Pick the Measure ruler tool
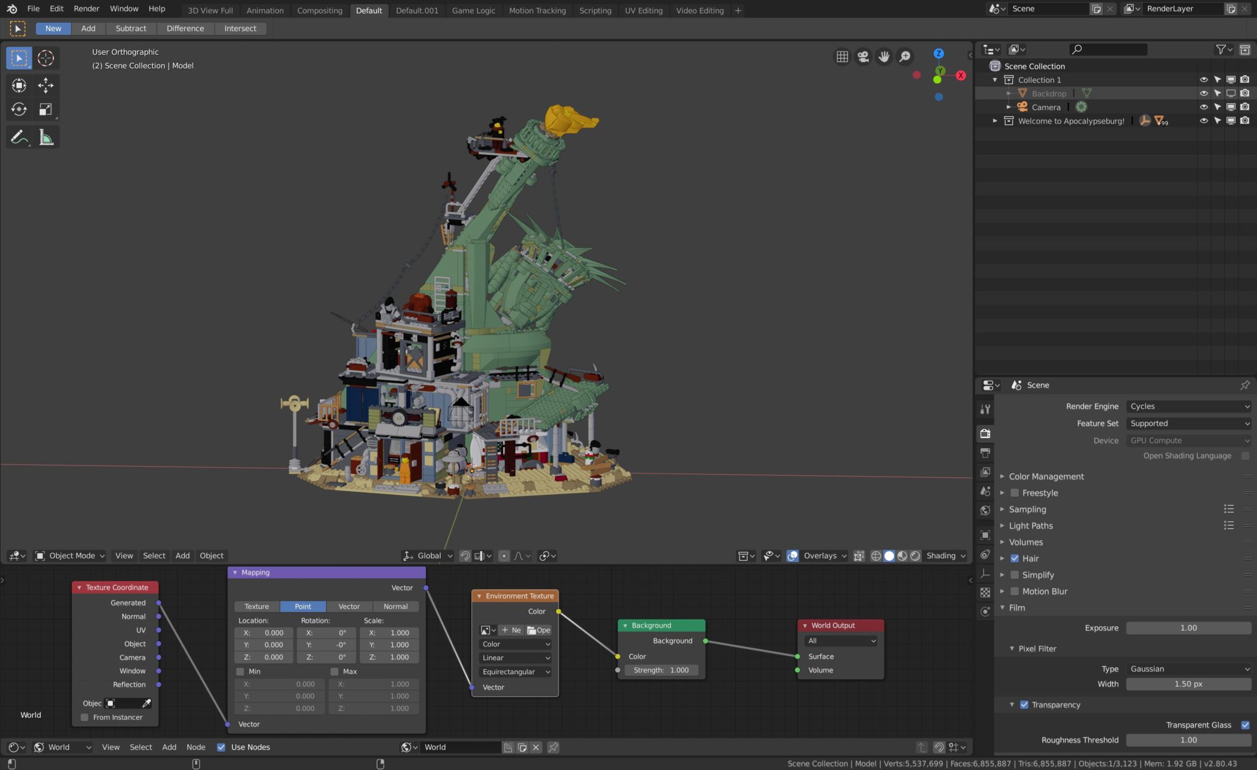The width and height of the screenshot is (1257, 770). pos(46,137)
